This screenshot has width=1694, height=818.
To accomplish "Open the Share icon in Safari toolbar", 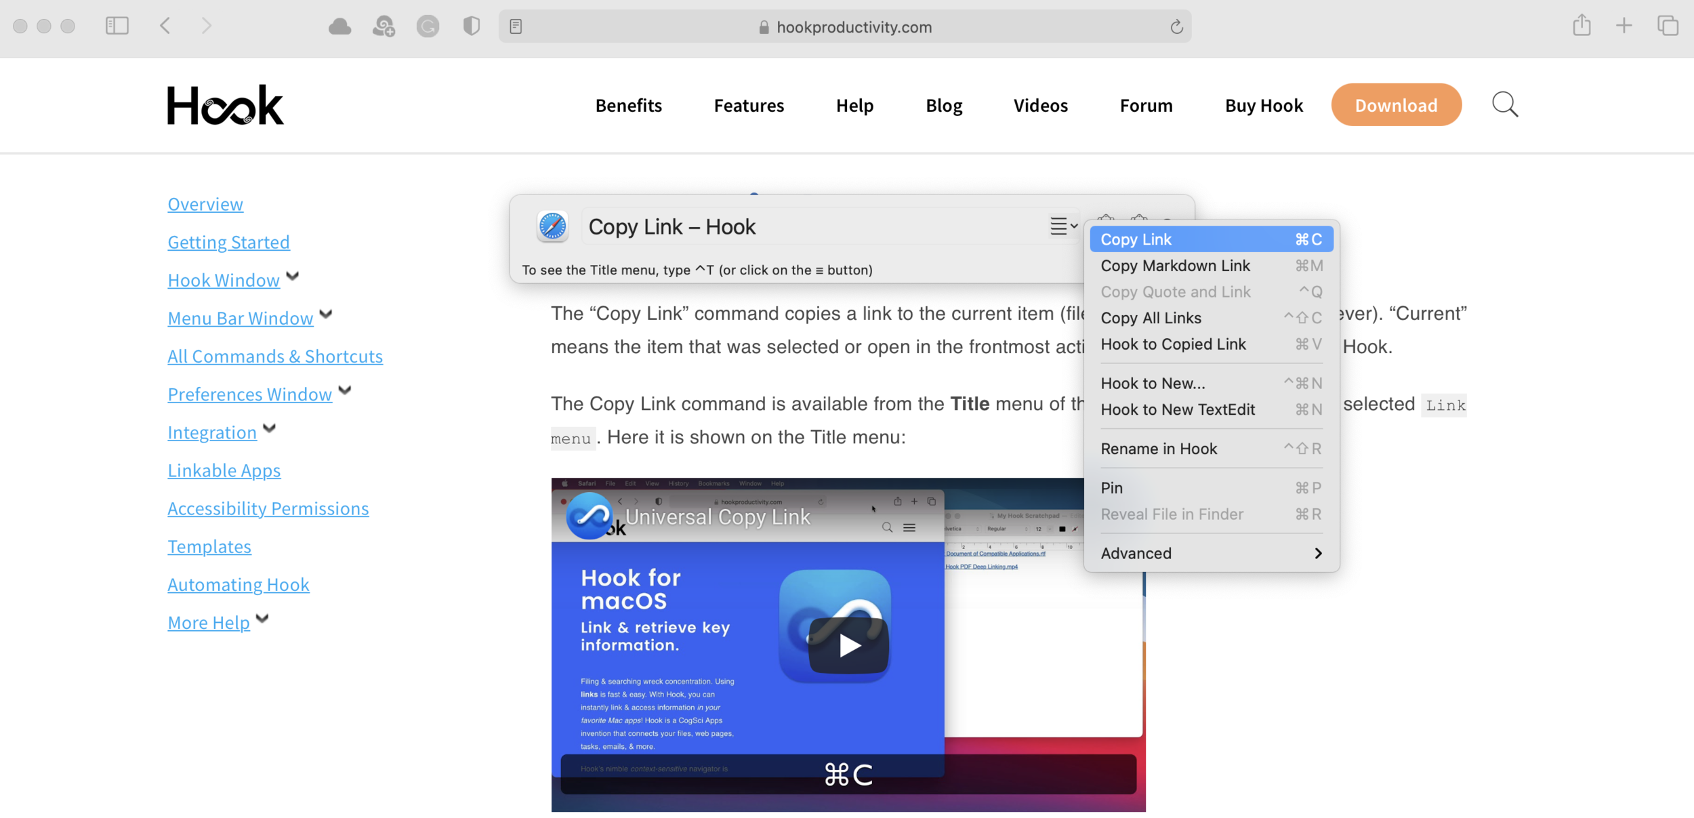I will (1582, 25).
